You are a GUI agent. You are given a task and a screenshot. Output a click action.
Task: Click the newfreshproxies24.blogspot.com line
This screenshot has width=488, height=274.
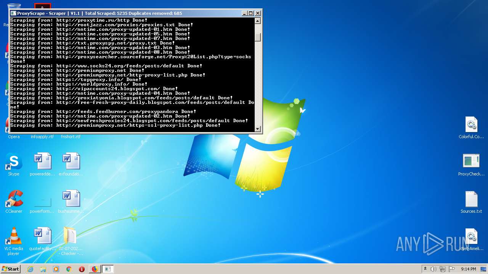[129, 121]
